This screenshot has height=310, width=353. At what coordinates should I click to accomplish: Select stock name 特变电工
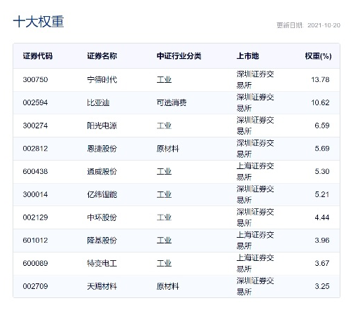102,263
